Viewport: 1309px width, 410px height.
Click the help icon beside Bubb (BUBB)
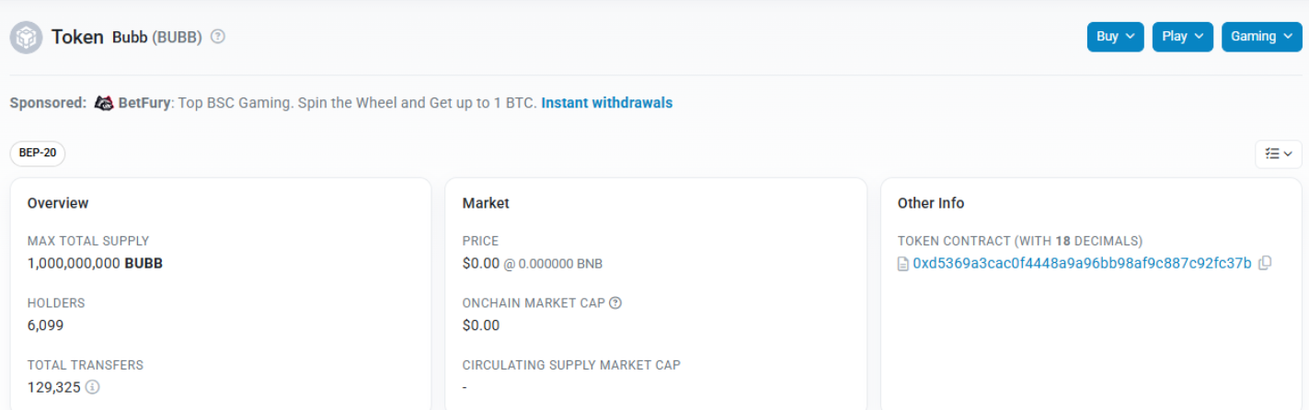point(218,37)
